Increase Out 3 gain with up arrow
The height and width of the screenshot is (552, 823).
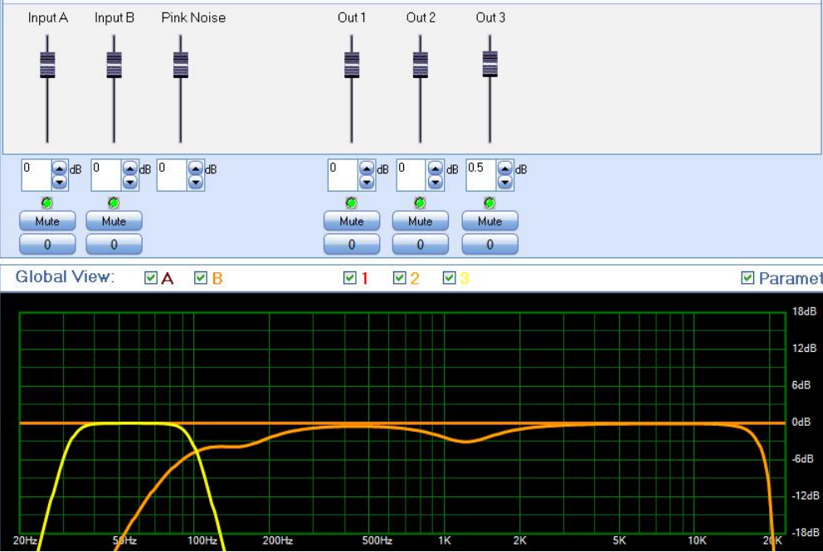(505, 169)
